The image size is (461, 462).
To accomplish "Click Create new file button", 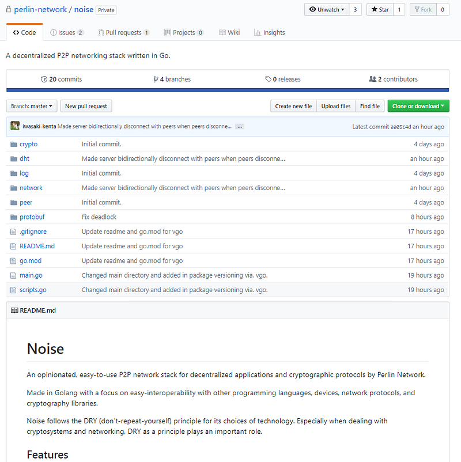I will pos(293,106).
